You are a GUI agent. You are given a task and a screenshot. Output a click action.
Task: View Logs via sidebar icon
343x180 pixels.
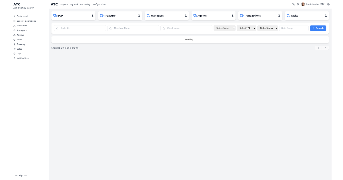coord(15,53)
